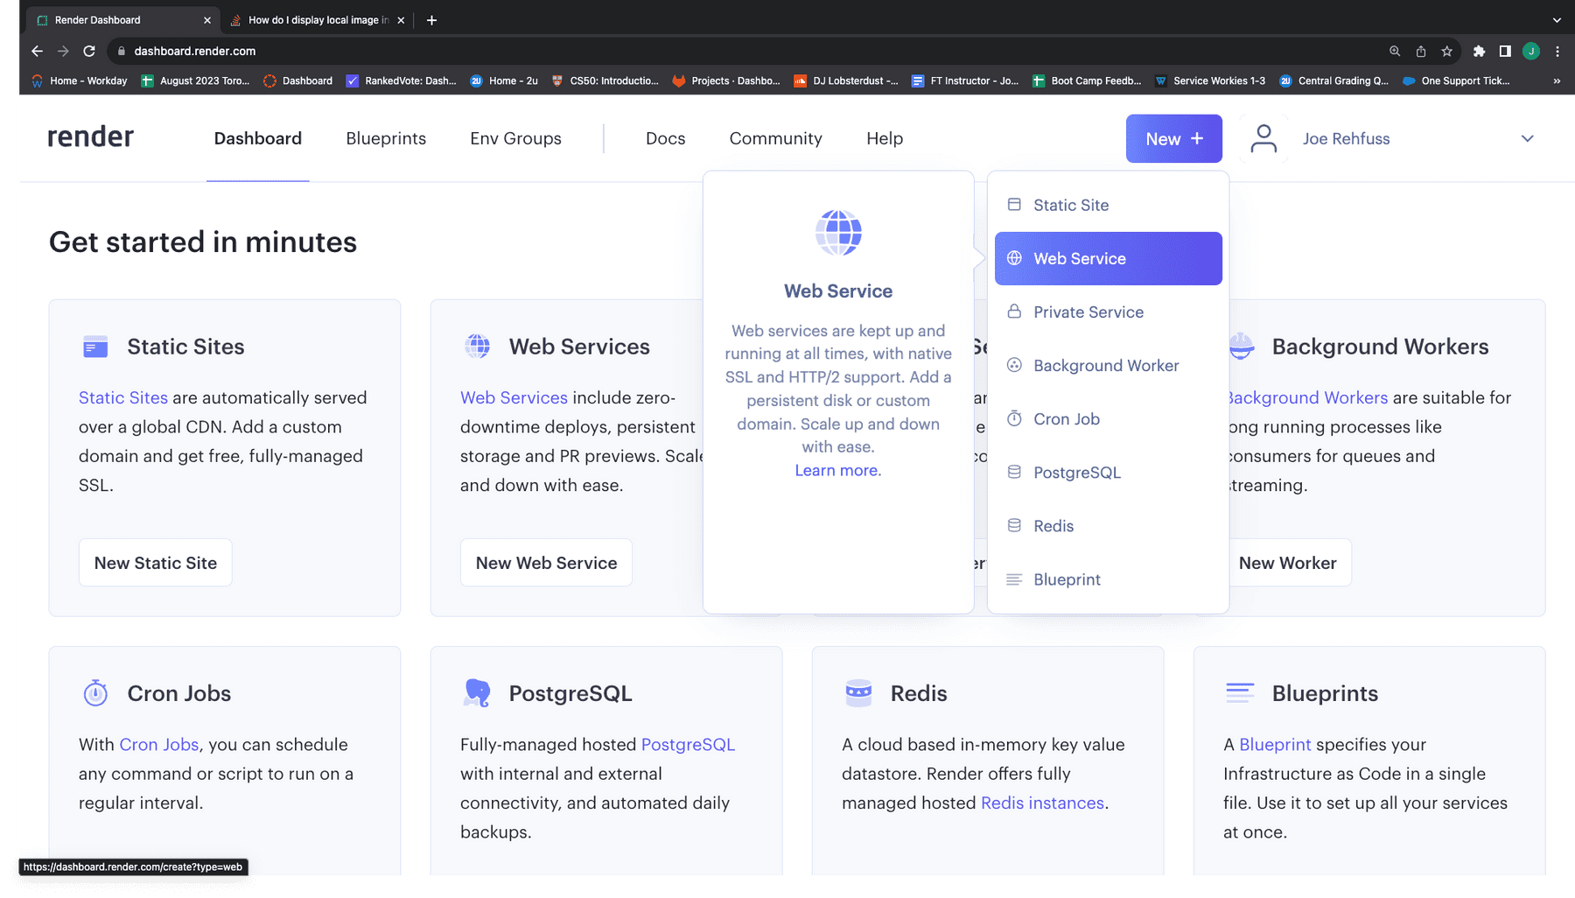Click the Redis card icon
This screenshot has width=1575, height=898.
(x=858, y=693)
